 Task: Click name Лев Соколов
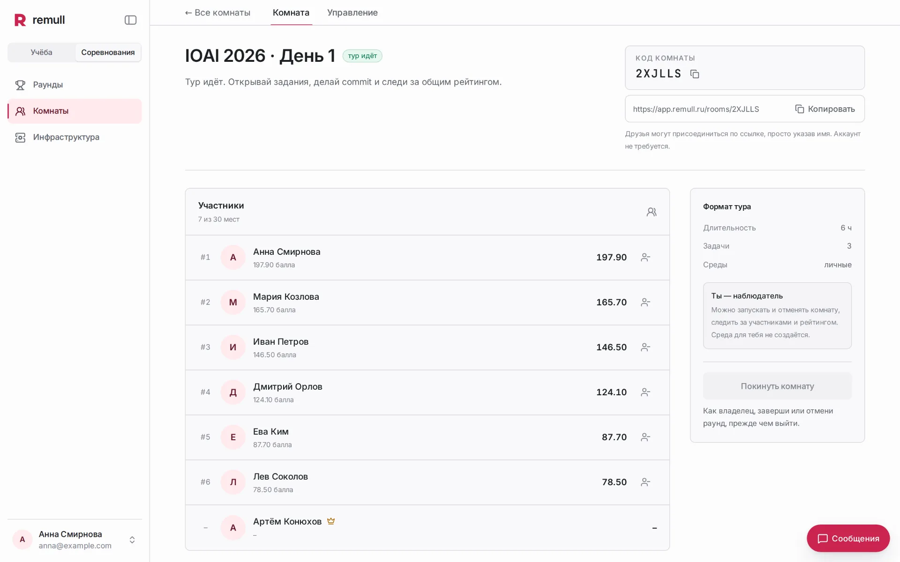click(x=280, y=477)
